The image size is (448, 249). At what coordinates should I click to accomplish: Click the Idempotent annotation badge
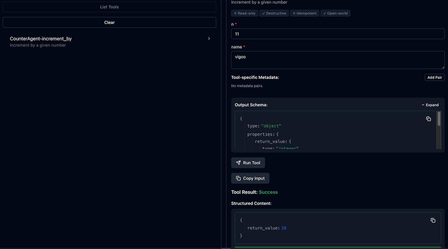coord(304,13)
